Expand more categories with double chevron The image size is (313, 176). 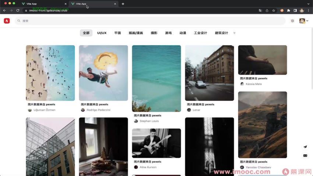point(234,33)
